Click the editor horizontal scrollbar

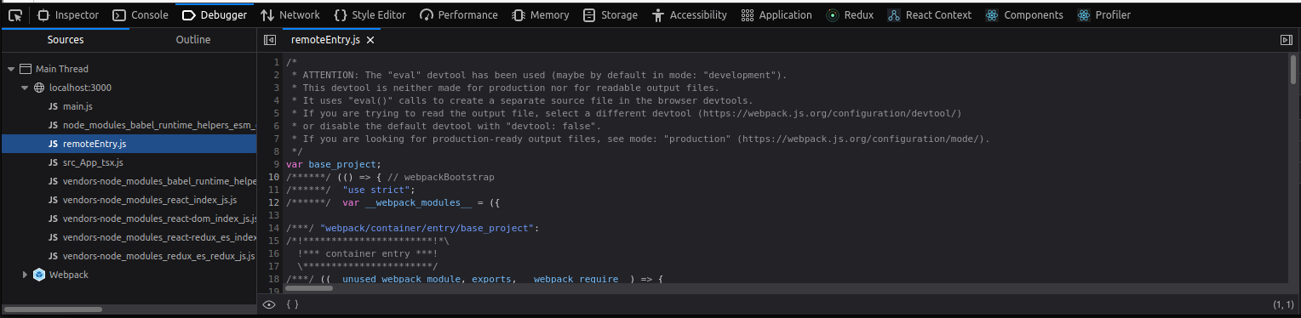pyautogui.click(x=309, y=288)
